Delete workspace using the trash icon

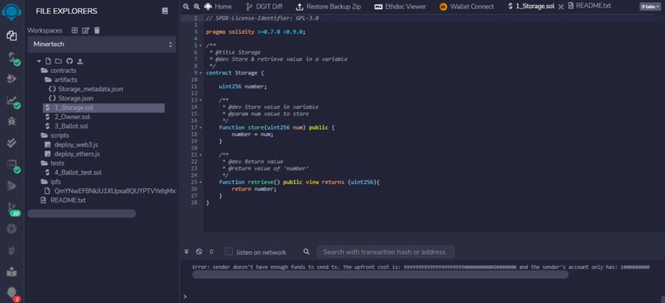[x=97, y=31]
